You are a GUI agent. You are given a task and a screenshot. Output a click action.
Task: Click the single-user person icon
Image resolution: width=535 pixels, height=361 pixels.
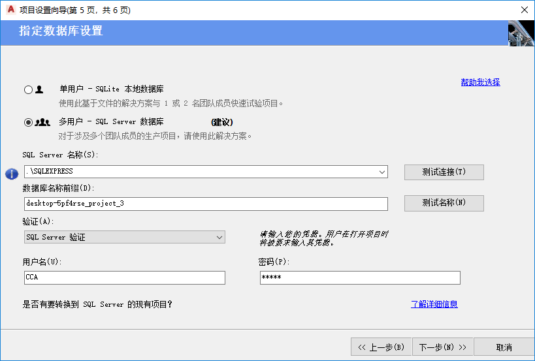pos(40,89)
